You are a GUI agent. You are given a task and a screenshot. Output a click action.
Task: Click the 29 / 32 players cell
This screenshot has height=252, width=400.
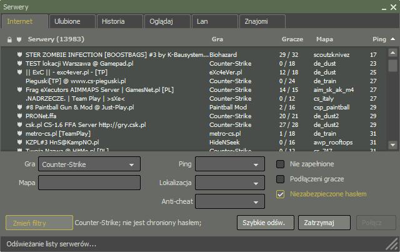(x=289, y=54)
